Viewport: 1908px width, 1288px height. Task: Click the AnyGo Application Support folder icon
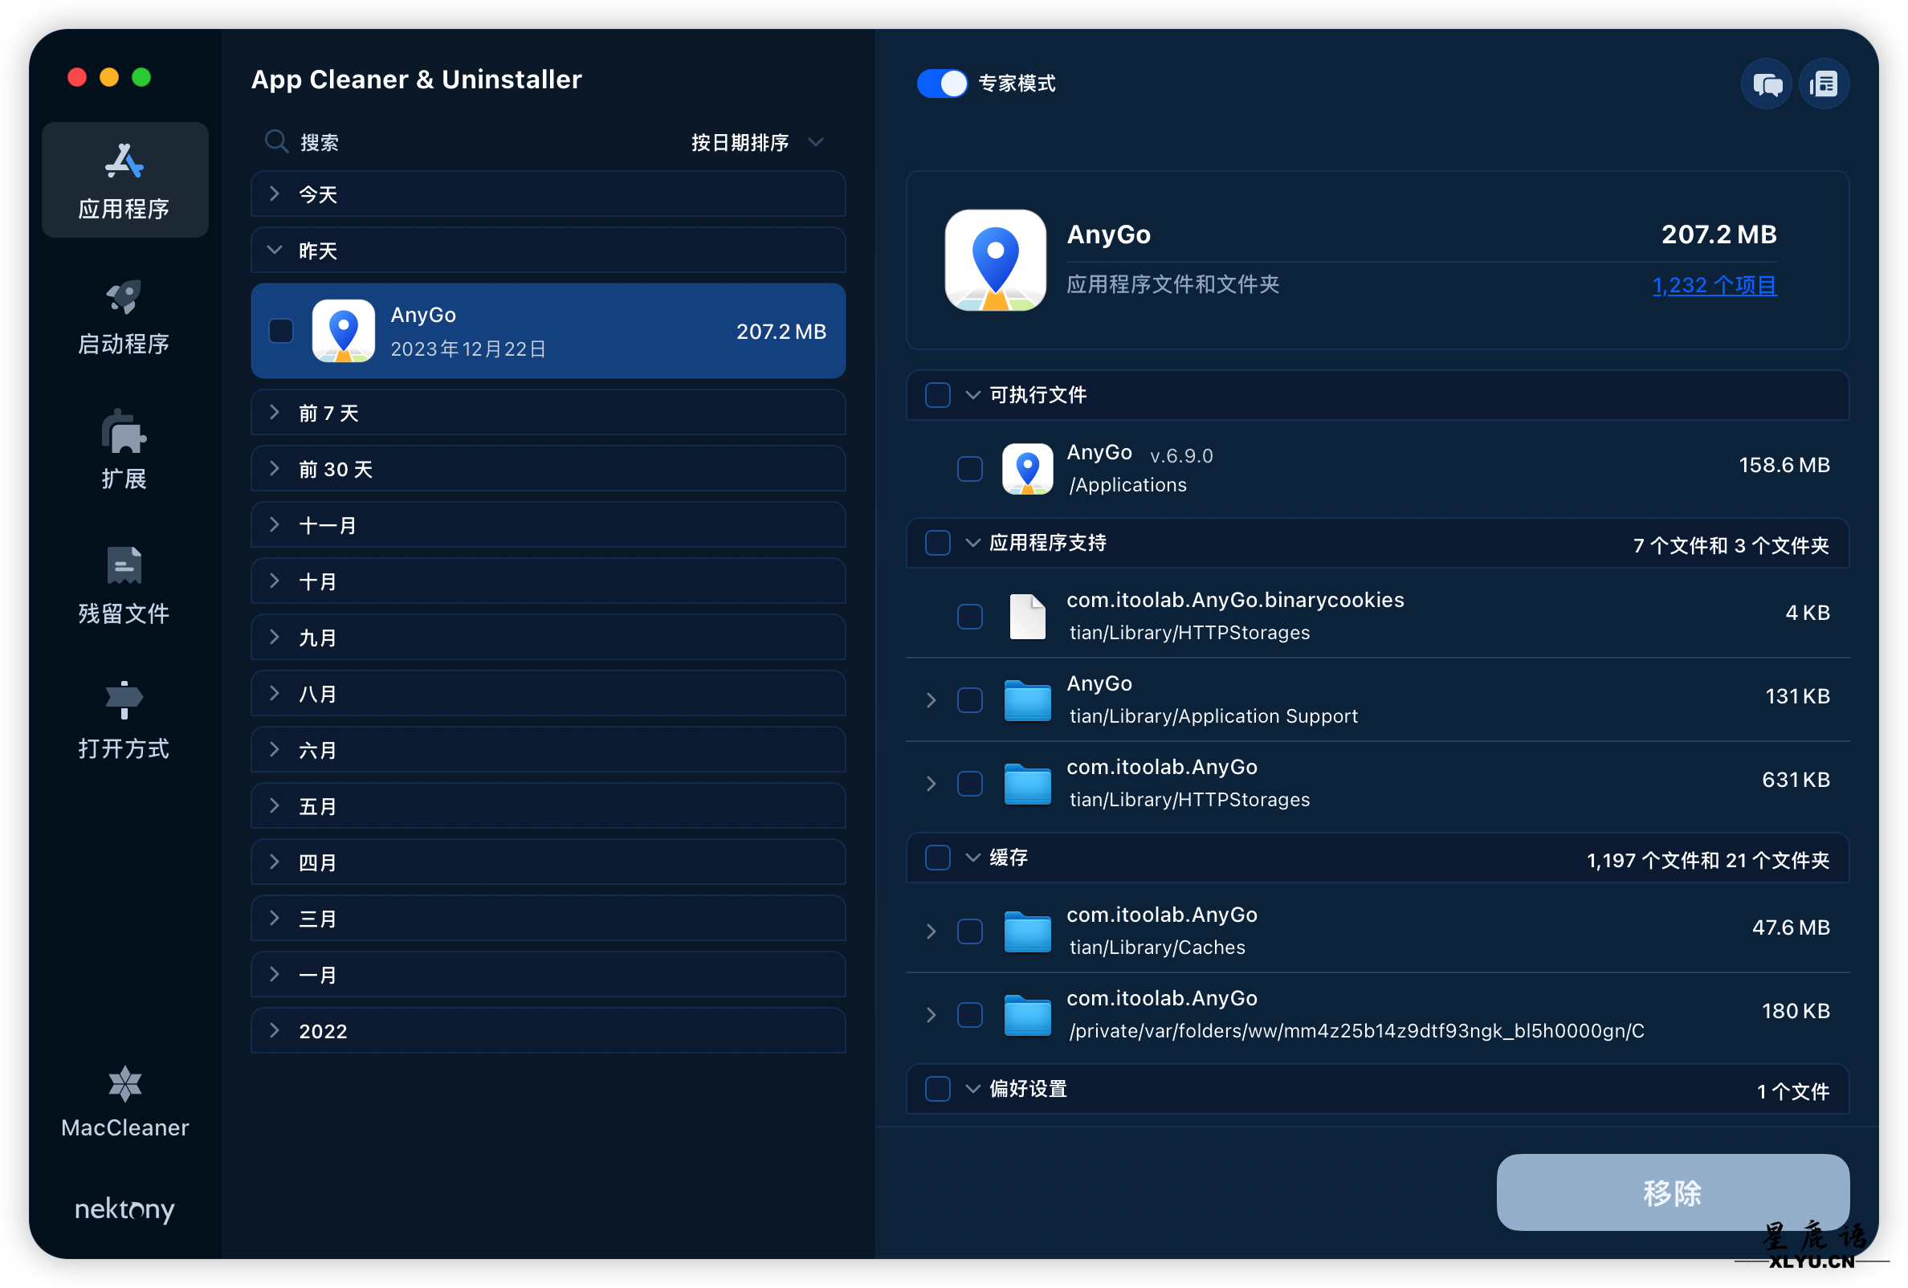[1027, 700]
